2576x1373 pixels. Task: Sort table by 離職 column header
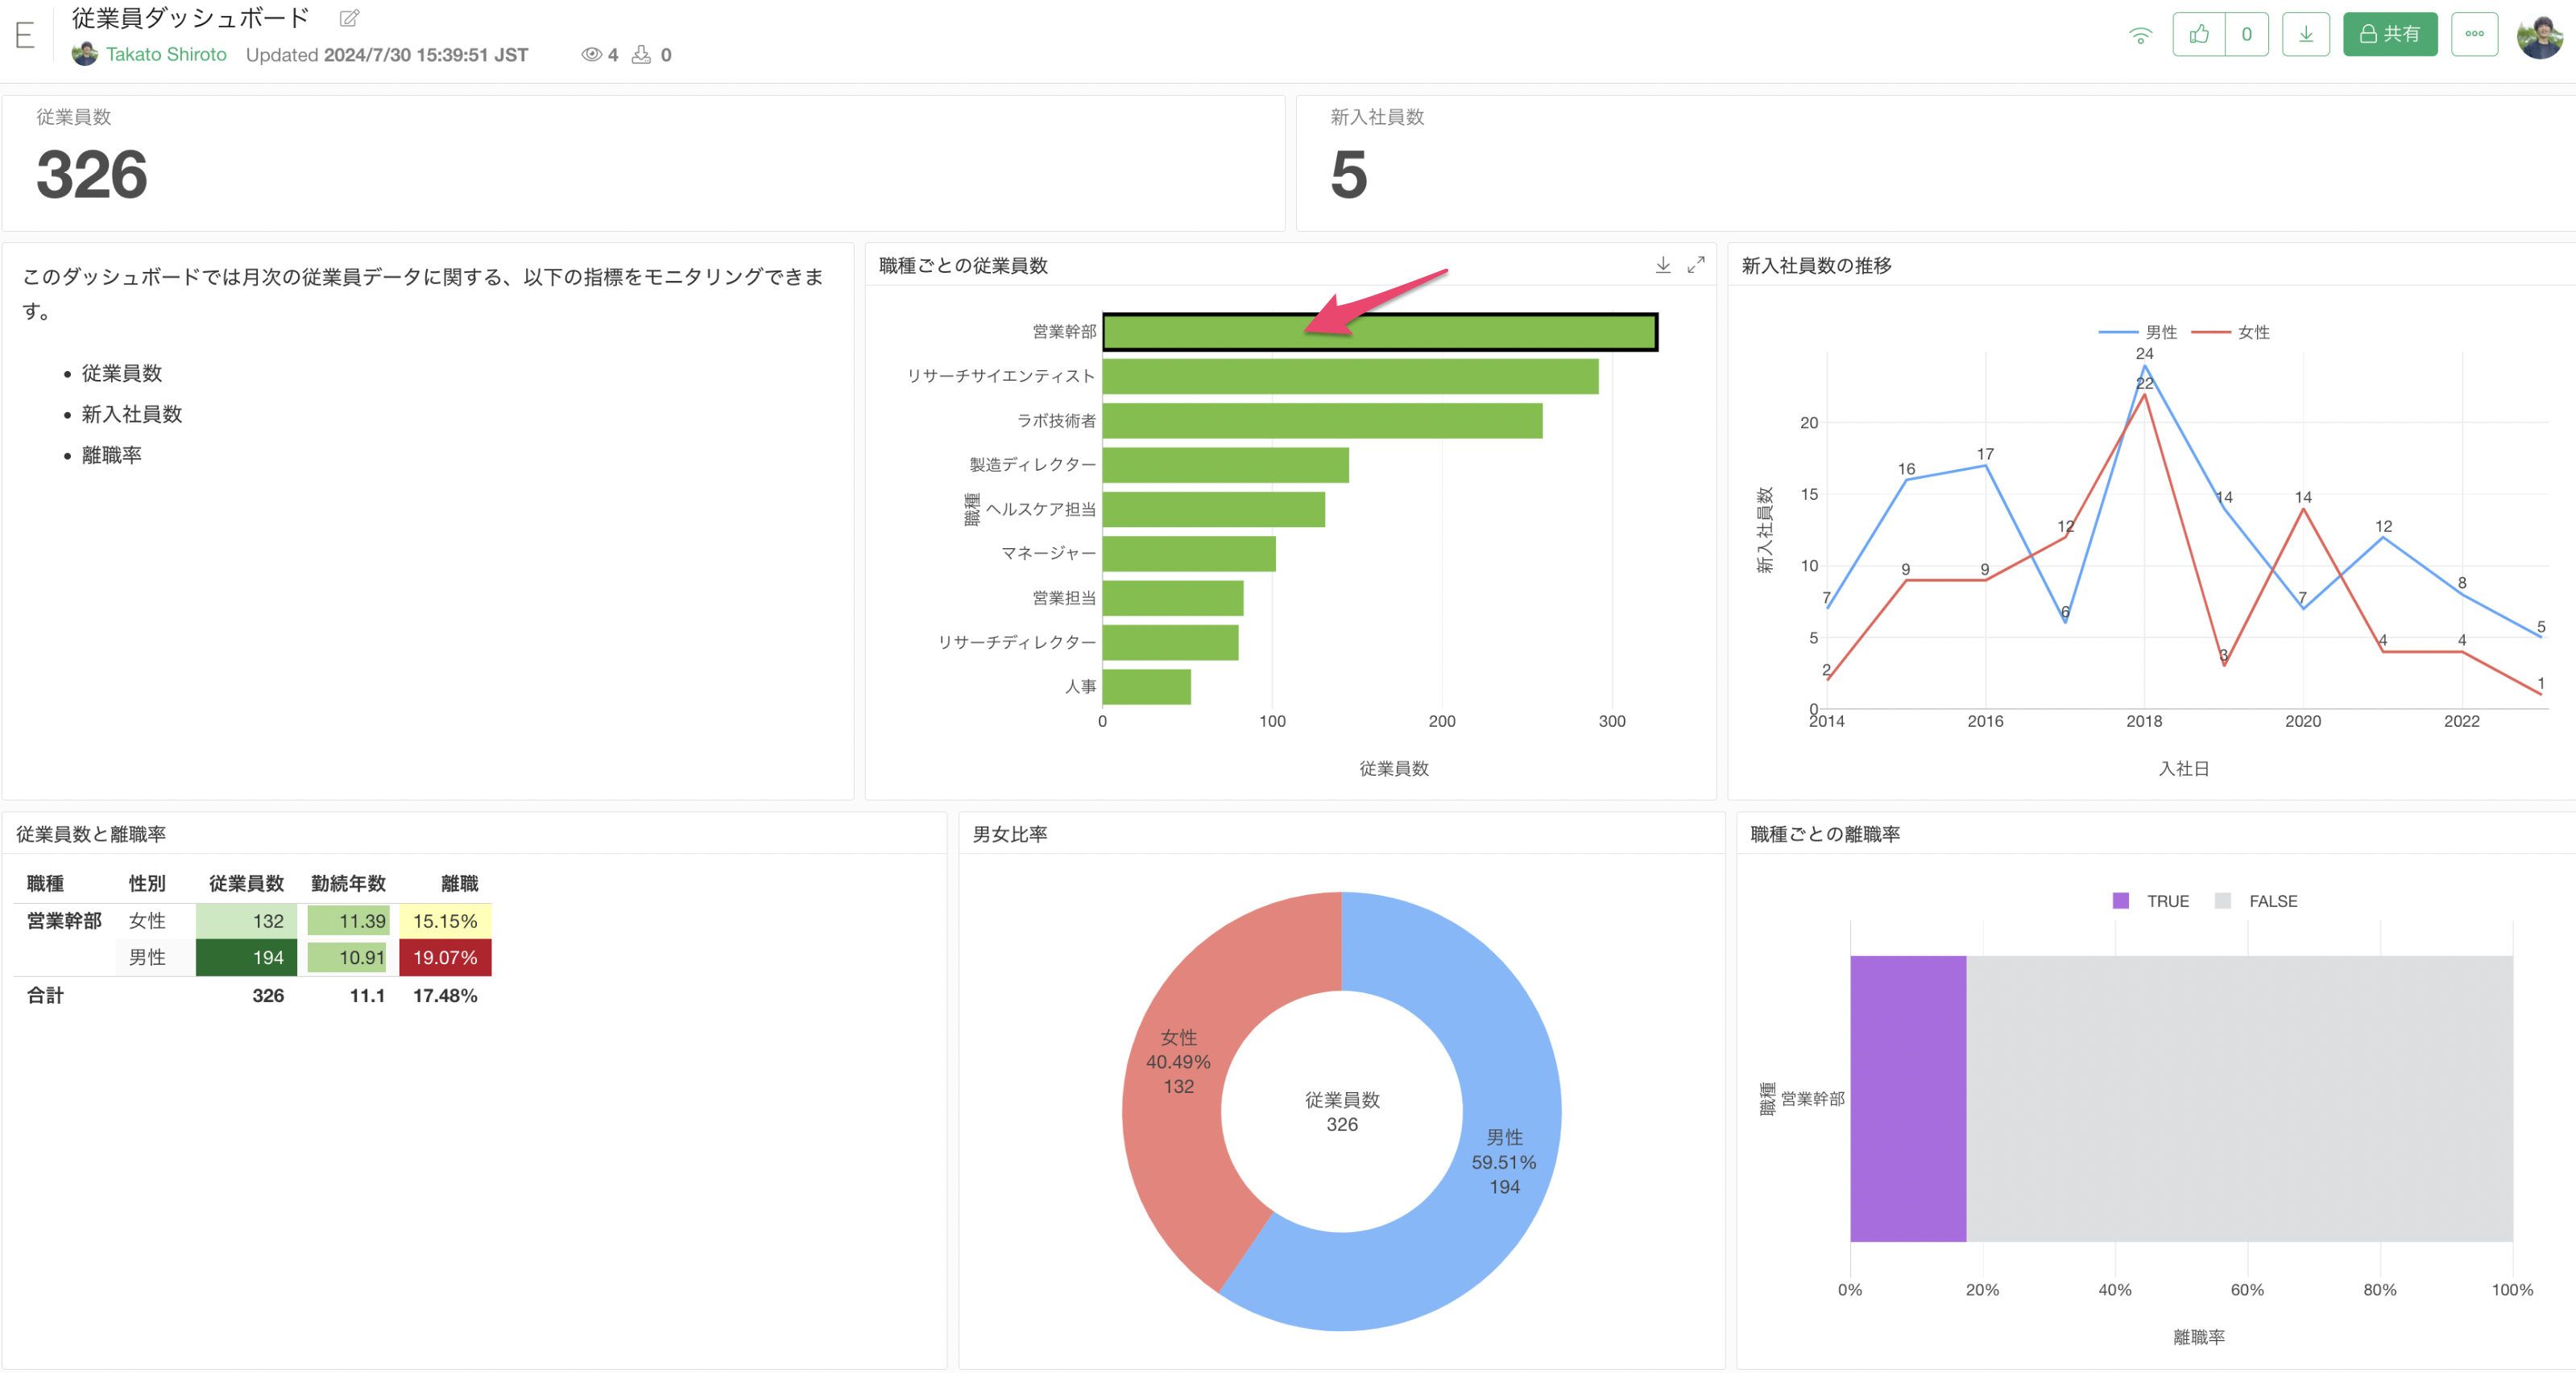click(459, 884)
